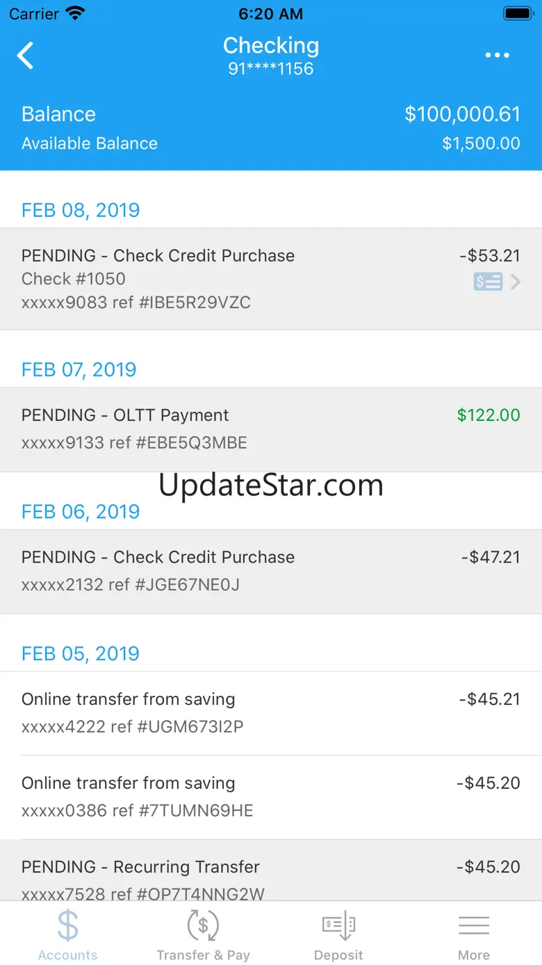Tap the Checking account title header
This screenshot has width=542, height=965.
pyautogui.click(x=271, y=46)
